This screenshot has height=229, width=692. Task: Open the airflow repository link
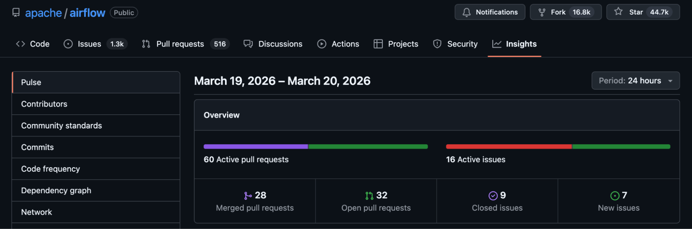tap(87, 13)
